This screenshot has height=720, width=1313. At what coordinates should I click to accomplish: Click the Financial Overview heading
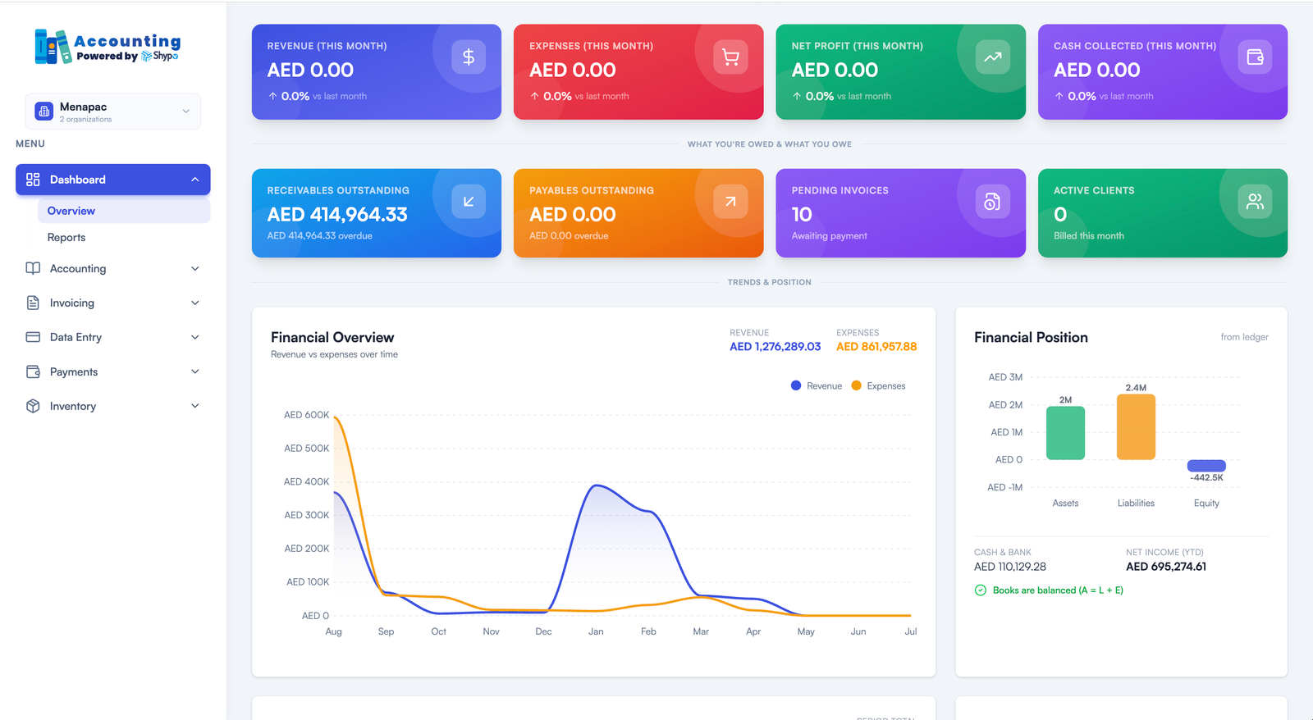[332, 337]
